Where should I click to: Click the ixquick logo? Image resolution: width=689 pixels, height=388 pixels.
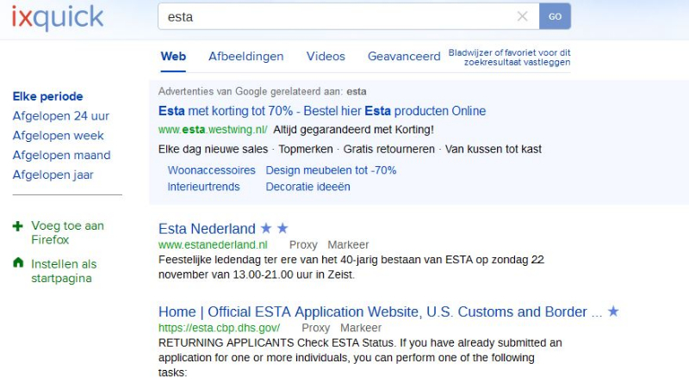58,17
